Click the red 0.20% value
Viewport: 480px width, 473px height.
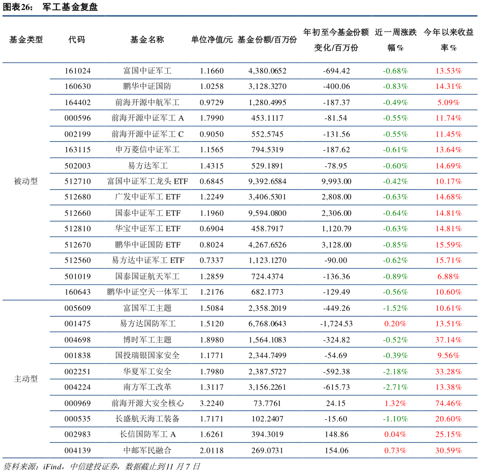(395, 324)
